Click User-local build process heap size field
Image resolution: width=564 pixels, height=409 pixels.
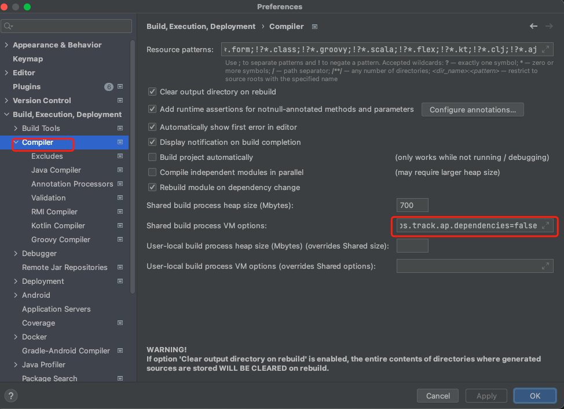click(x=412, y=246)
